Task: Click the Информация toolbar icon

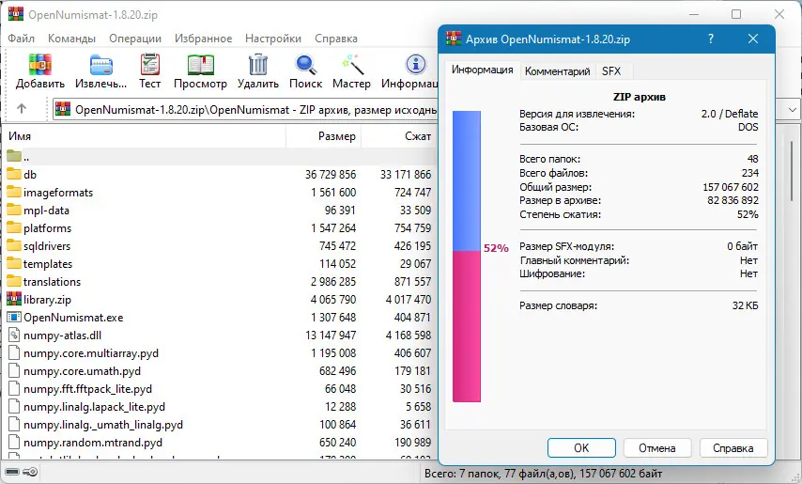Action: click(x=416, y=65)
